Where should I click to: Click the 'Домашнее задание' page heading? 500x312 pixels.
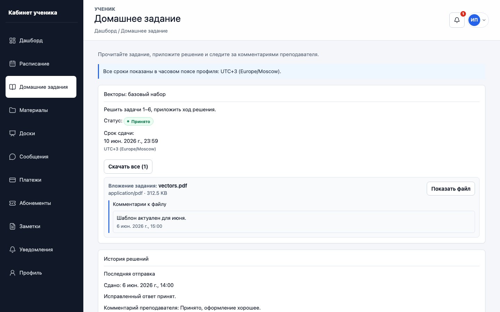click(137, 19)
